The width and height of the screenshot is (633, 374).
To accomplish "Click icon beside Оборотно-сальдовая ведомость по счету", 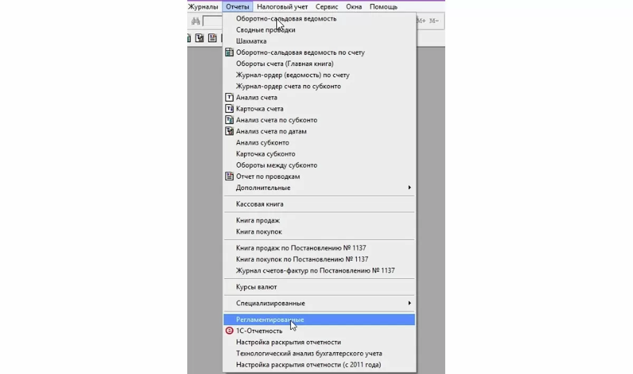I will coord(229,53).
